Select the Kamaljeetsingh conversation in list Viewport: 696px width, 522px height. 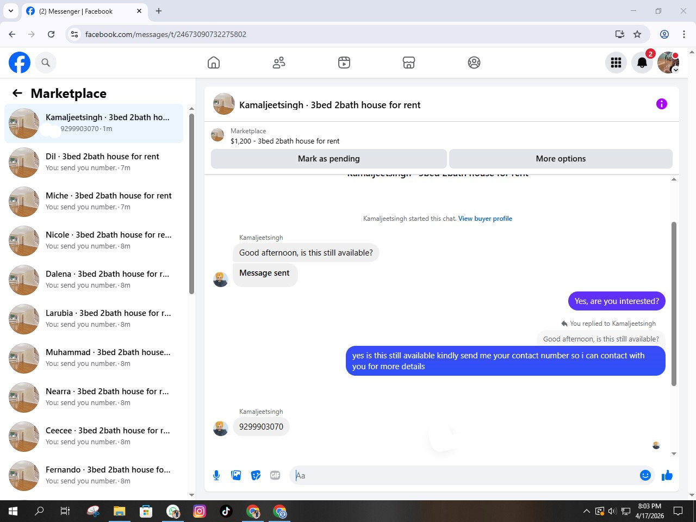(94, 123)
